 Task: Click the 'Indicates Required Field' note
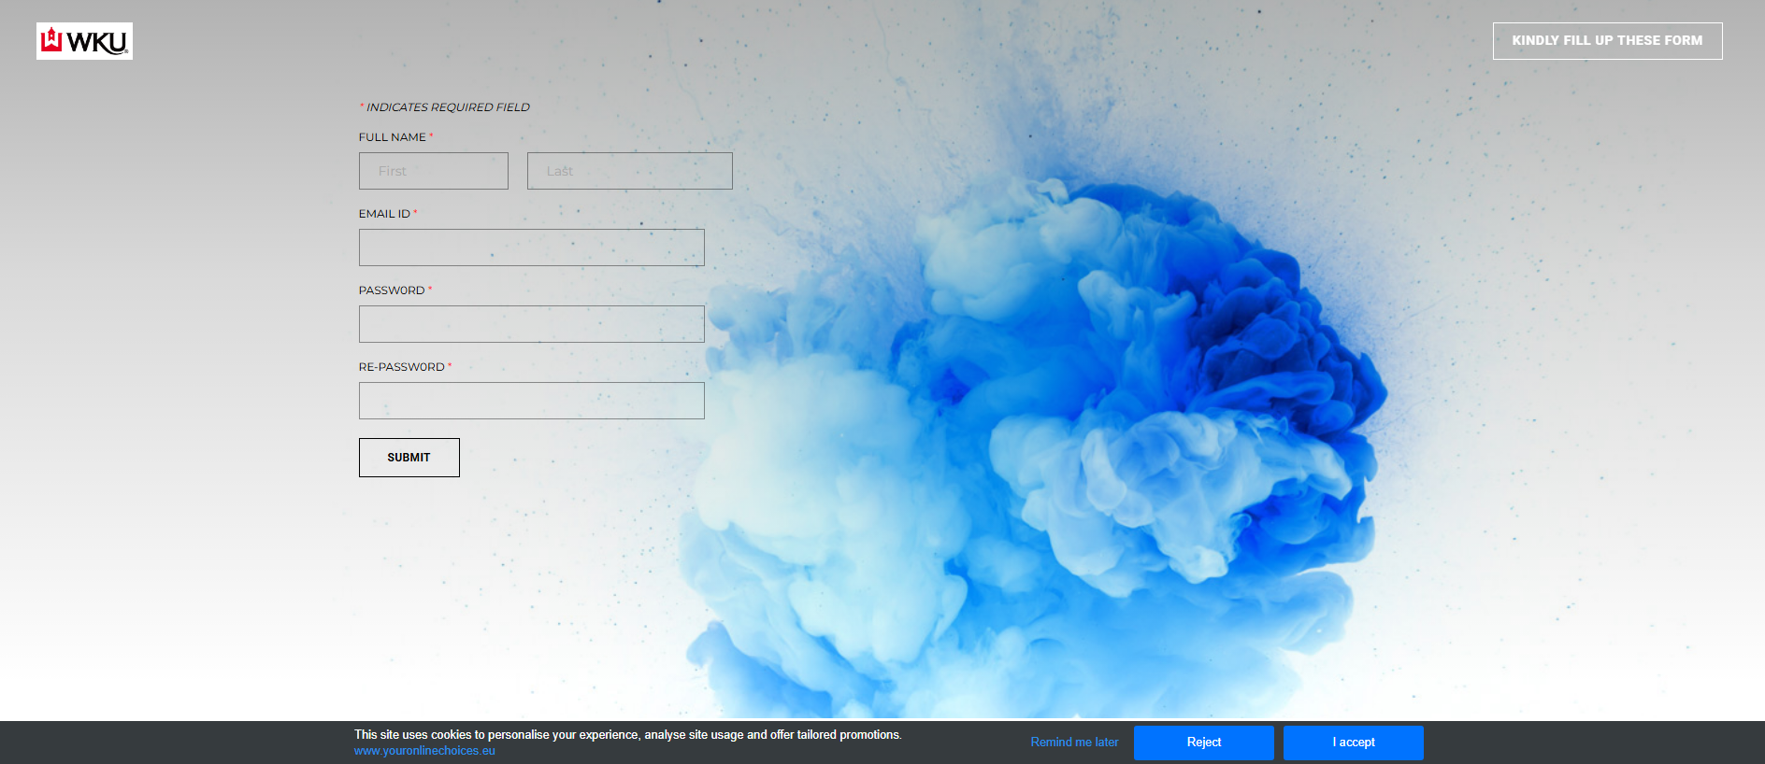click(x=445, y=107)
